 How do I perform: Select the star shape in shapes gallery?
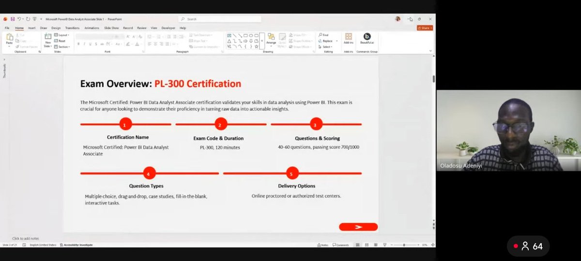(x=256, y=46)
